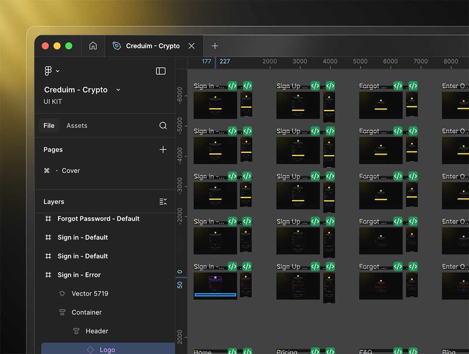The image size is (469, 354).
Task: Open the Figma main menu logo
Action: (48, 71)
